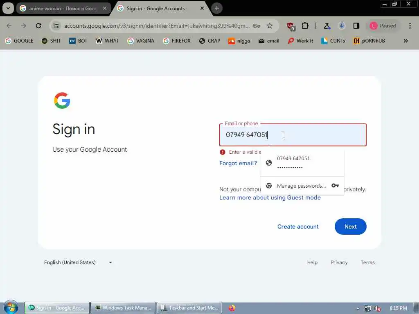Viewport: 419px width, 314px height.
Task: Switch to the Sign in - Google Accounts tab
Action: tap(161, 8)
